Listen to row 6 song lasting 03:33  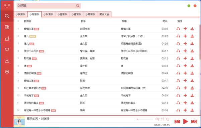pyautogui.click(x=178, y=66)
